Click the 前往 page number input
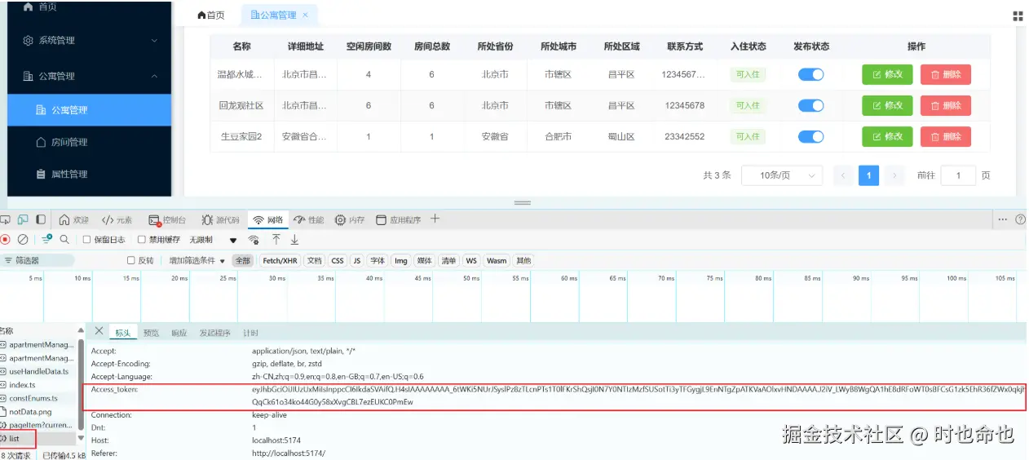Screen dimensions: 1029x460 tap(959, 175)
